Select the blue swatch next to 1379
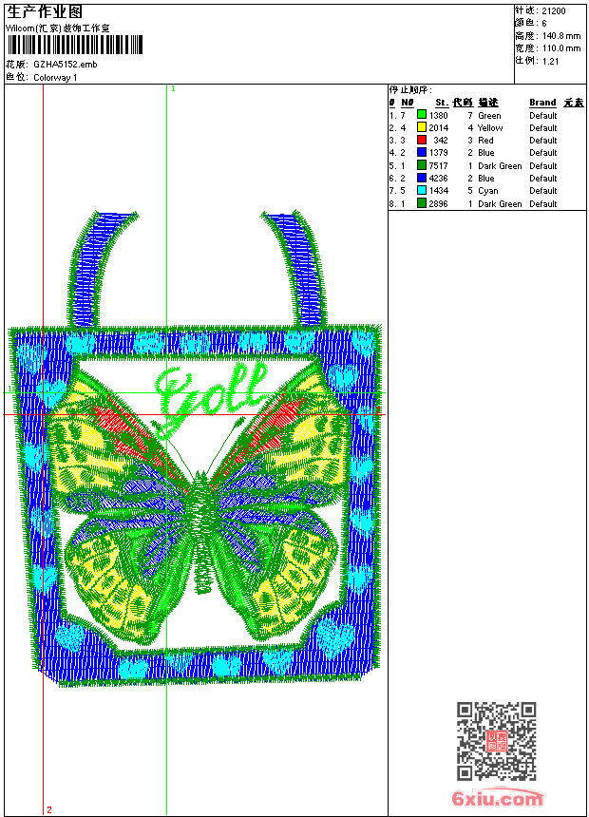 (x=422, y=152)
